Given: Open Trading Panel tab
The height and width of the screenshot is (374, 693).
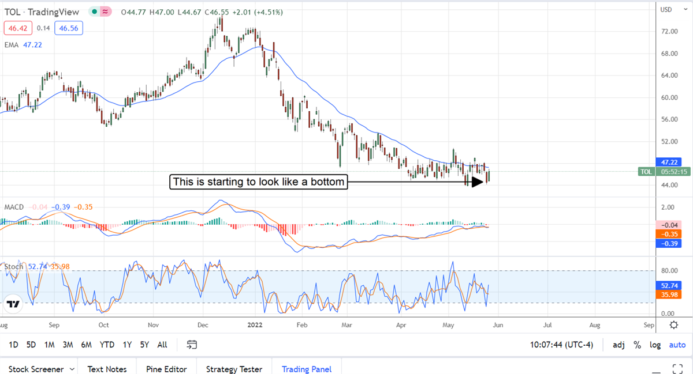Looking at the screenshot, I should [x=307, y=369].
